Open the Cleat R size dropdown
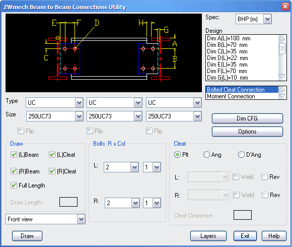The width and height of the screenshot is (292, 247). click(209, 195)
